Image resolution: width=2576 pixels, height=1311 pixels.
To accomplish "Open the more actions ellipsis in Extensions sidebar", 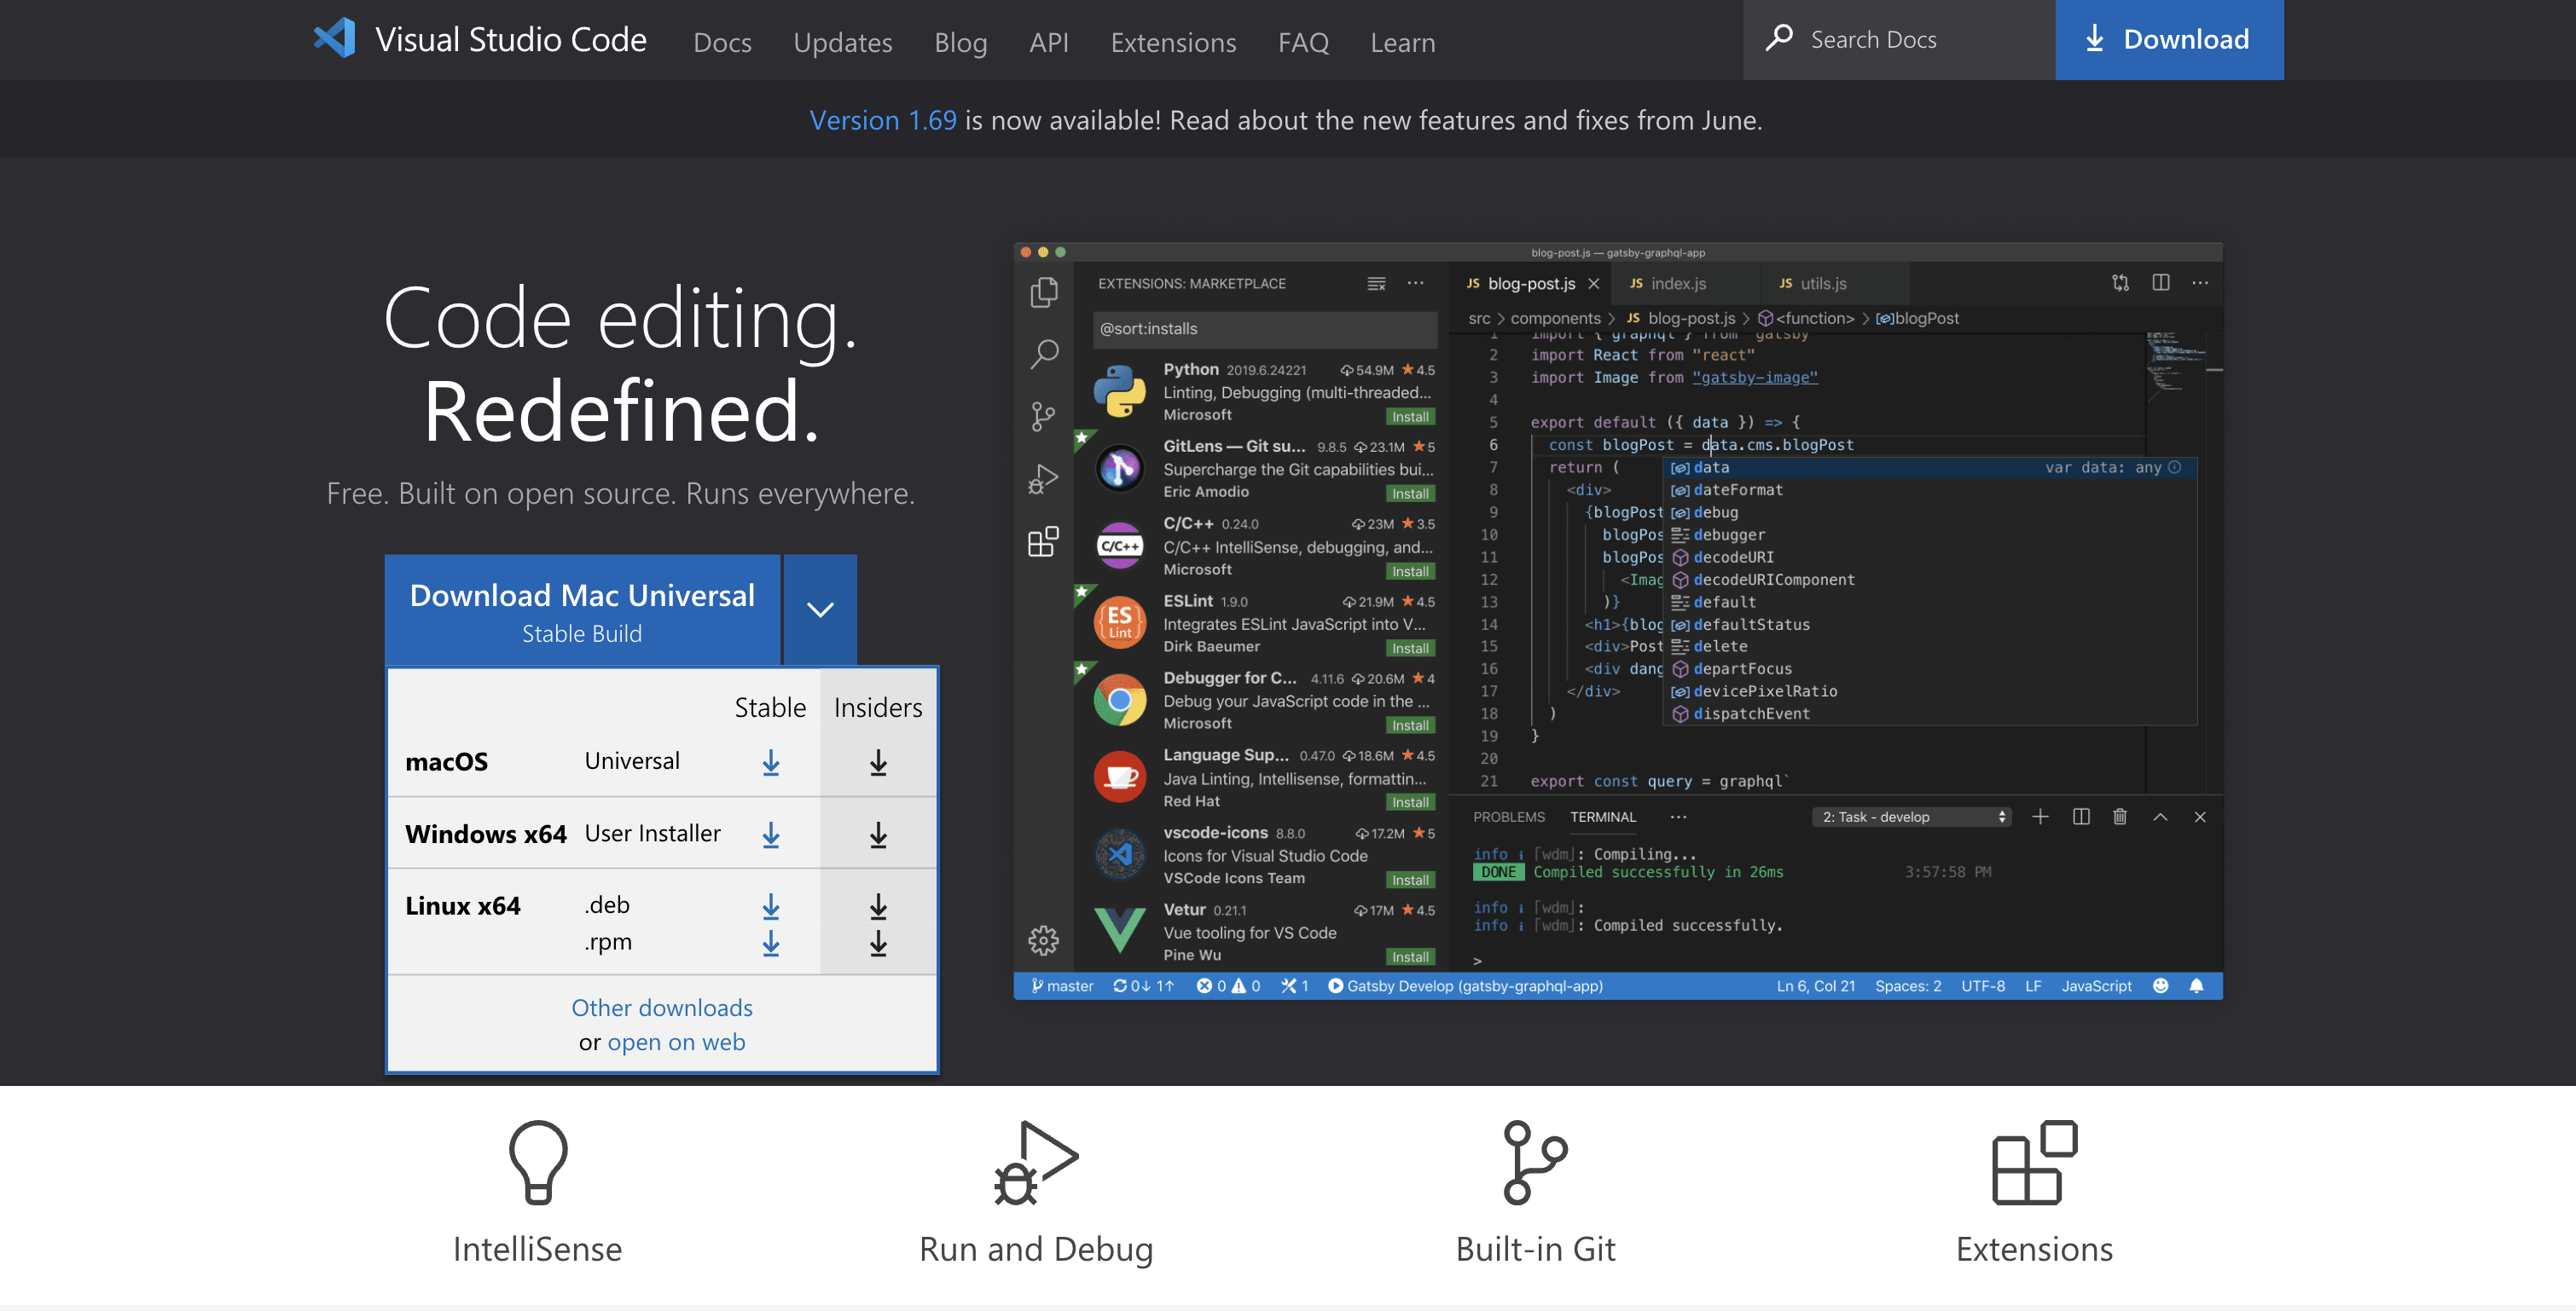I will [1415, 283].
